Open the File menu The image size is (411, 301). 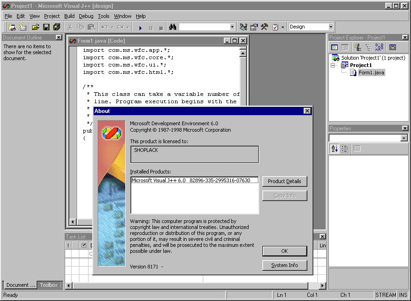click(8, 16)
